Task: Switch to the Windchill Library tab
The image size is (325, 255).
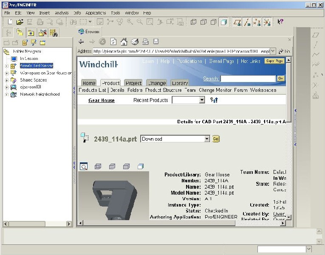Action: click(180, 83)
